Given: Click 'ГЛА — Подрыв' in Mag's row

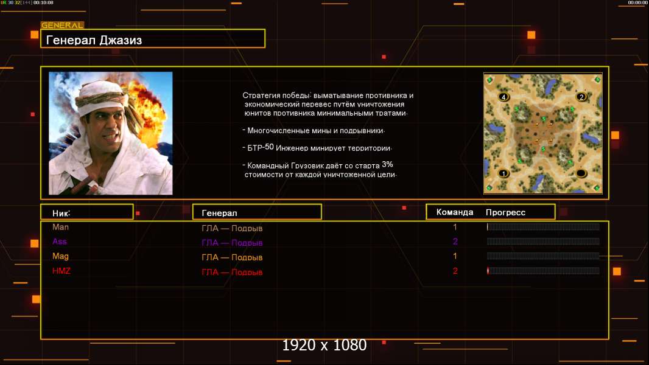Looking at the screenshot, I should 232,257.
